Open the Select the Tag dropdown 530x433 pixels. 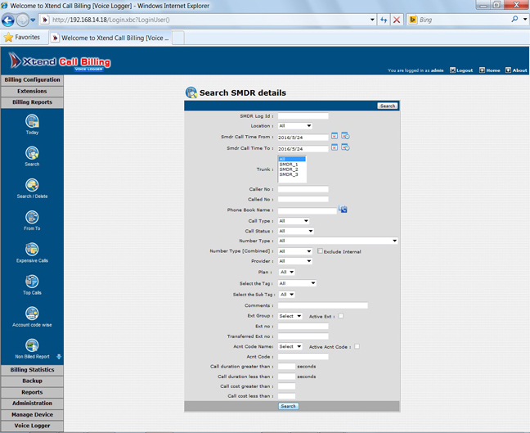coord(297,283)
